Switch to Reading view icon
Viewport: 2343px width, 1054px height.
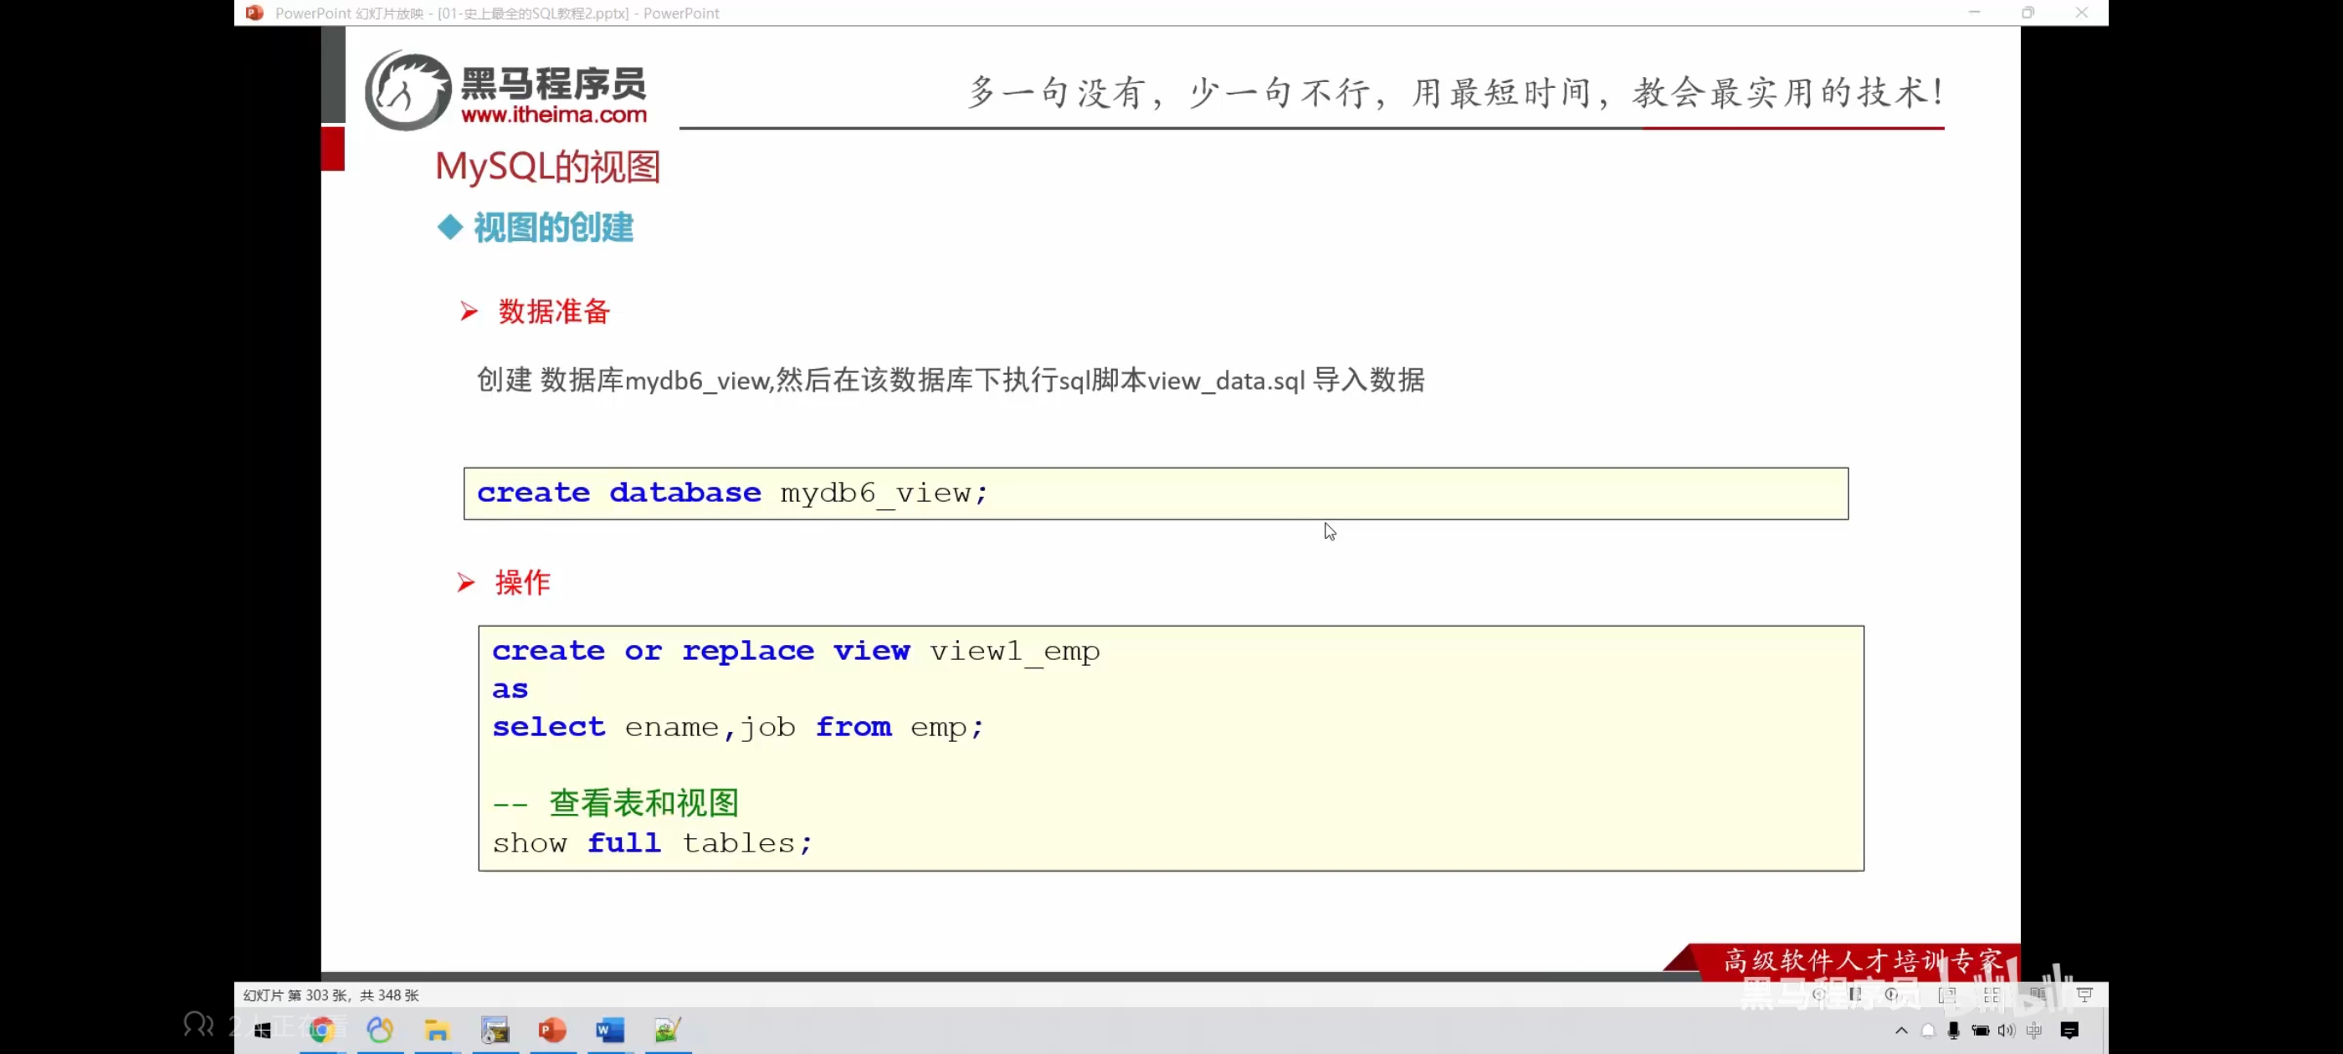click(x=2038, y=994)
